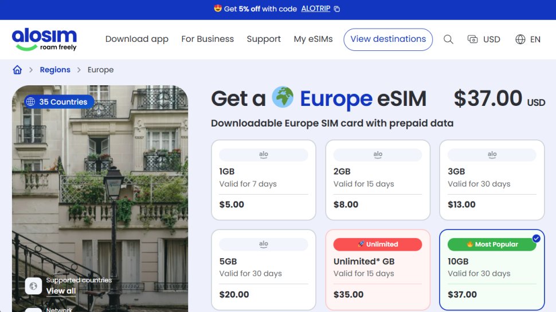The width and height of the screenshot is (556, 312).
Task: Expand the View all supported countries list
Action: tap(61, 291)
